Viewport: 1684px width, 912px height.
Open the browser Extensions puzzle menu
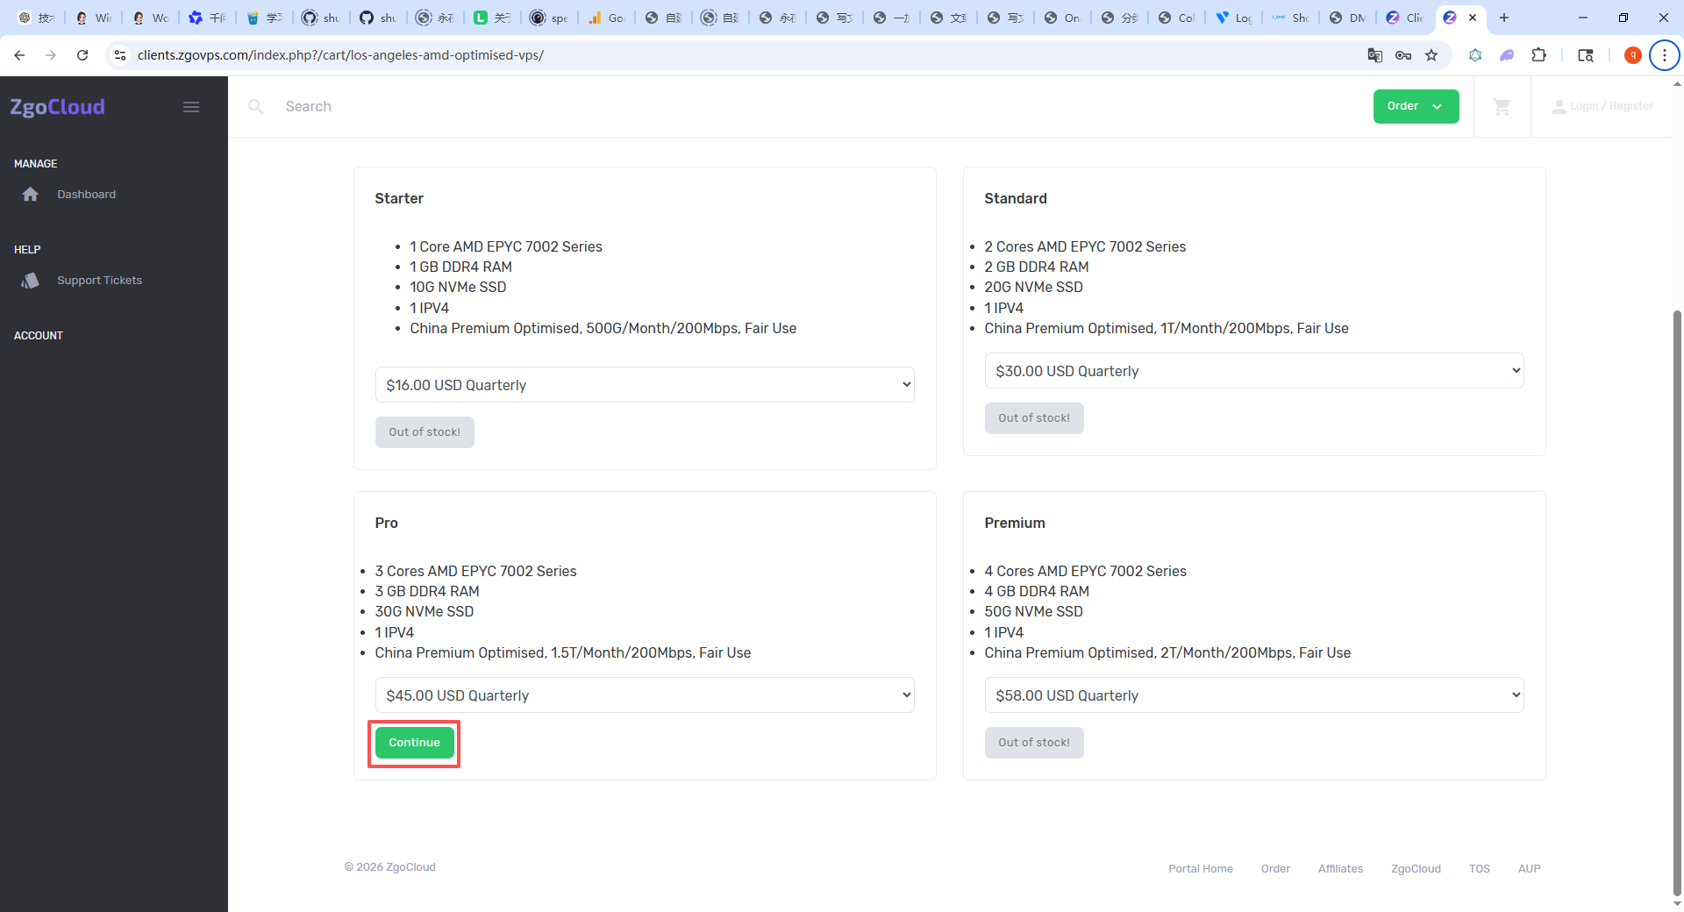pos(1538,55)
